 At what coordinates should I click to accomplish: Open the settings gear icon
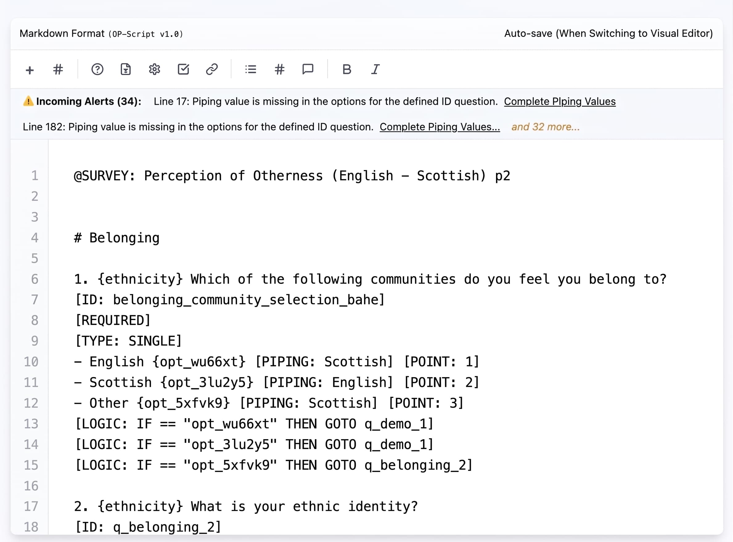pyautogui.click(x=154, y=69)
